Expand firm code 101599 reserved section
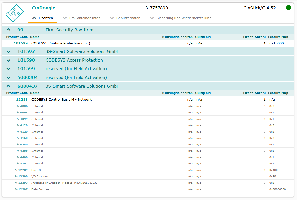 [8, 69]
